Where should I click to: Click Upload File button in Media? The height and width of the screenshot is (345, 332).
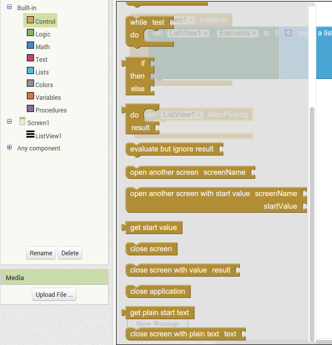point(54,294)
